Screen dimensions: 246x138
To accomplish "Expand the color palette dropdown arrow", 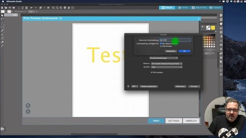I will click(216, 32).
